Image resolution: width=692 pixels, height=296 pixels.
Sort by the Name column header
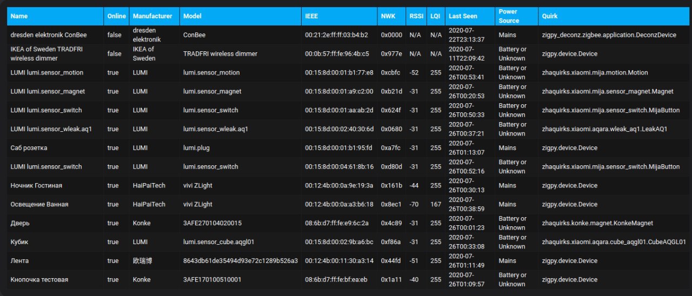55,16
